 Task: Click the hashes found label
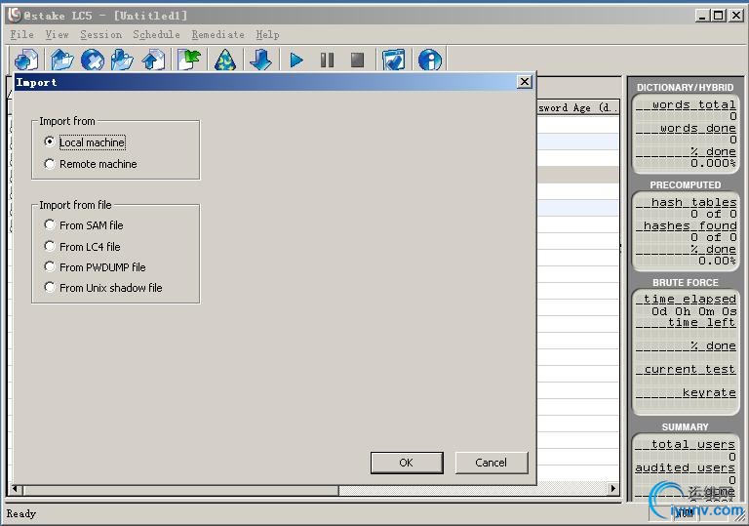click(x=690, y=225)
